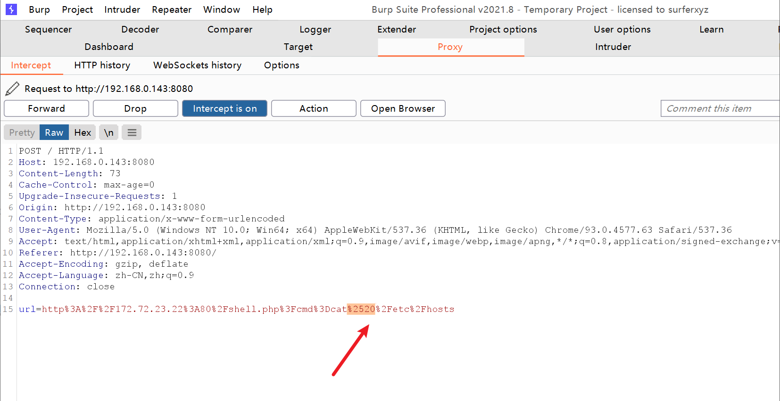This screenshot has height=401, width=780.
Task: Open the Window menu
Action: coord(222,9)
